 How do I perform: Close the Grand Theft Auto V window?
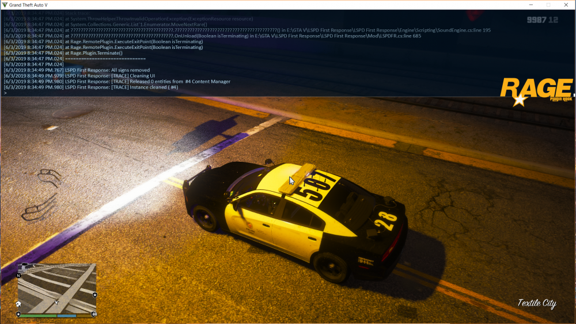pos(566,5)
